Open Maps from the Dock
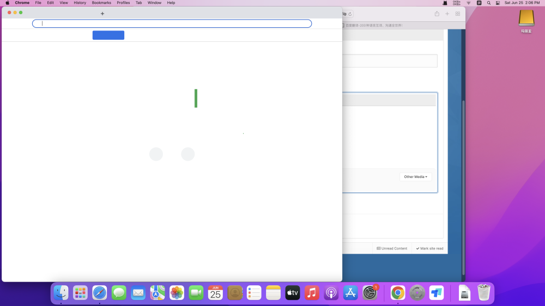Screen dimensions: 545x306 [x=158, y=293]
